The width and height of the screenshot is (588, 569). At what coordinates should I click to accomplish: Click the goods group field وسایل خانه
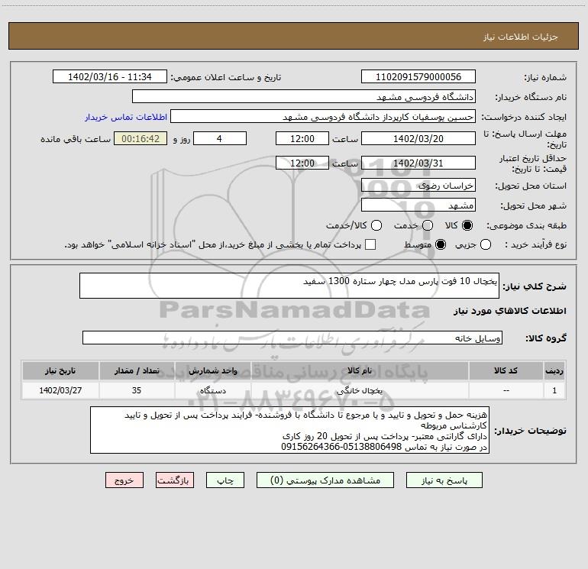[x=292, y=338]
